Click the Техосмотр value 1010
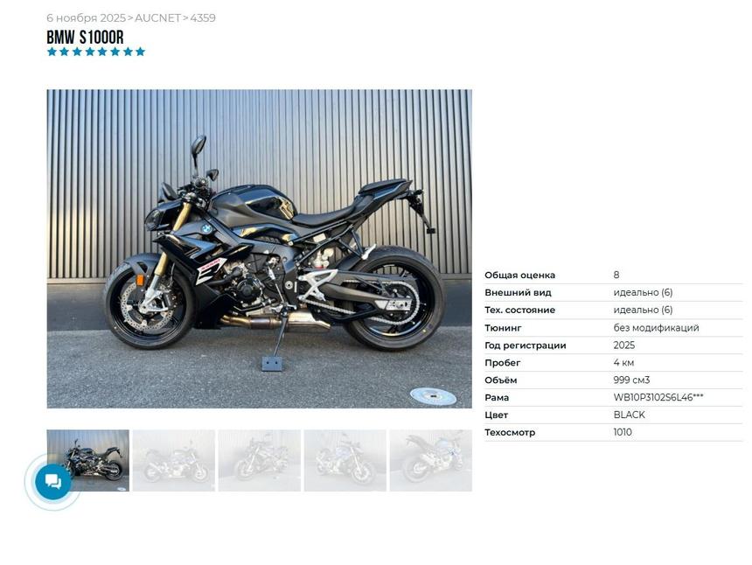 pos(623,432)
